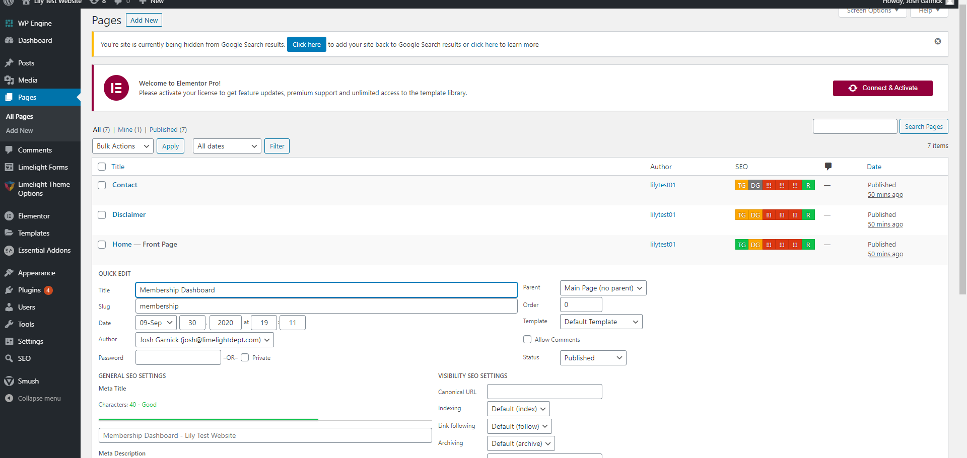Dismiss the Google Search notice with the X icon
The width and height of the screenshot is (967, 458).
click(x=937, y=41)
